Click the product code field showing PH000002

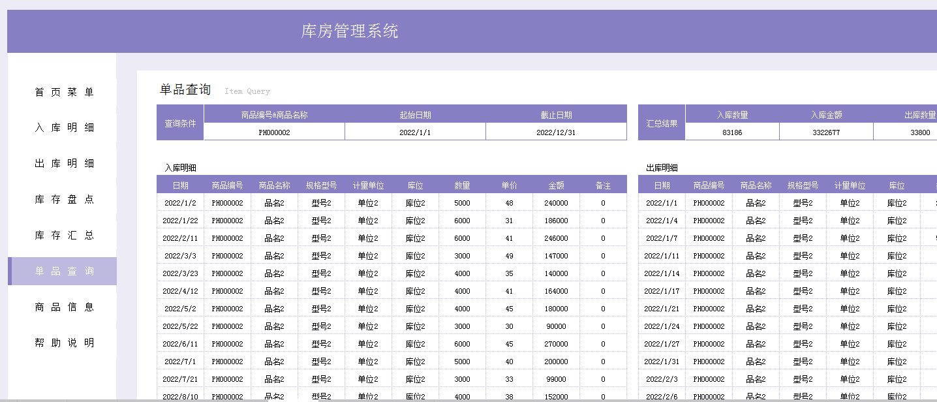pyautogui.click(x=274, y=132)
